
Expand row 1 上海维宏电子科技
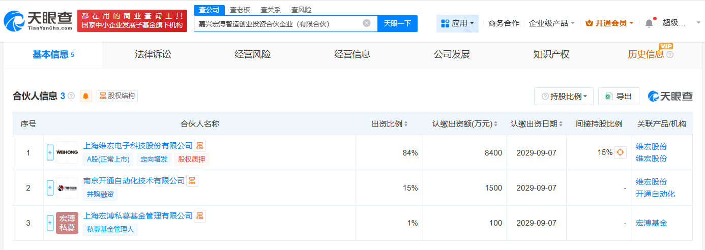[x=50, y=152]
